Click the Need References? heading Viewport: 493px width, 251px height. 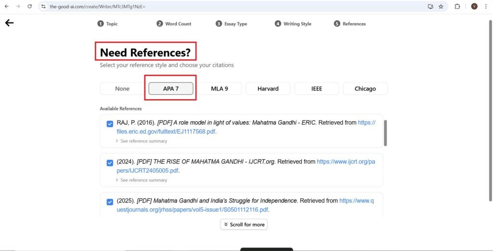145,52
